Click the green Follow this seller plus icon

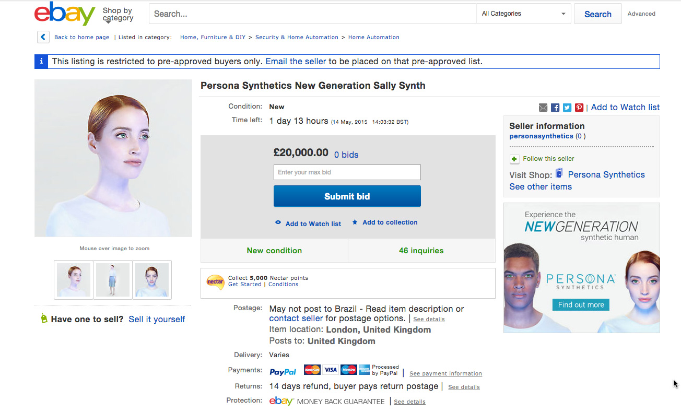click(x=514, y=159)
